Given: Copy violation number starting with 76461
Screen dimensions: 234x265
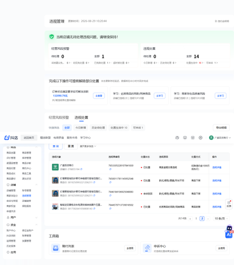Looking at the screenshot, I should point(110,196).
